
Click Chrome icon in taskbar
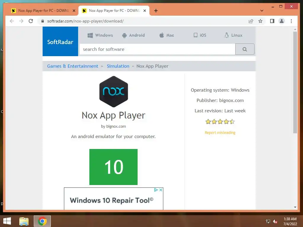(x=42, y=221)
